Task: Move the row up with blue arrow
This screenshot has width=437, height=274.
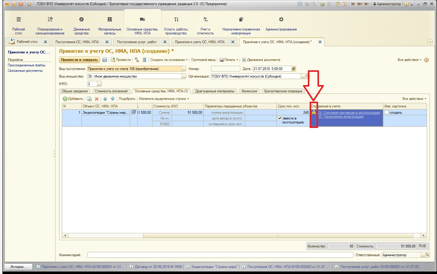Action: point(105,99)
